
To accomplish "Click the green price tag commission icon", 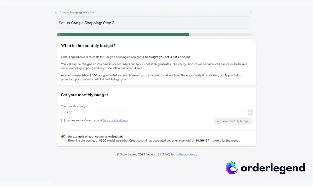I will point(63,137).
